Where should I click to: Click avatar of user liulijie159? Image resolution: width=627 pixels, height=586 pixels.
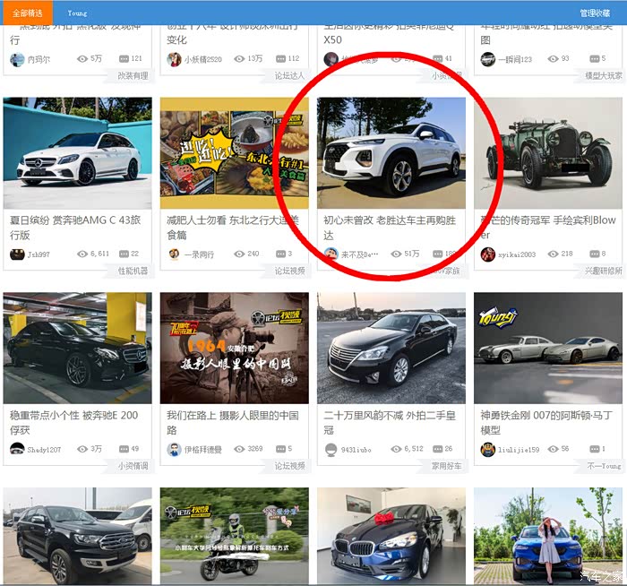coord(488,449)
